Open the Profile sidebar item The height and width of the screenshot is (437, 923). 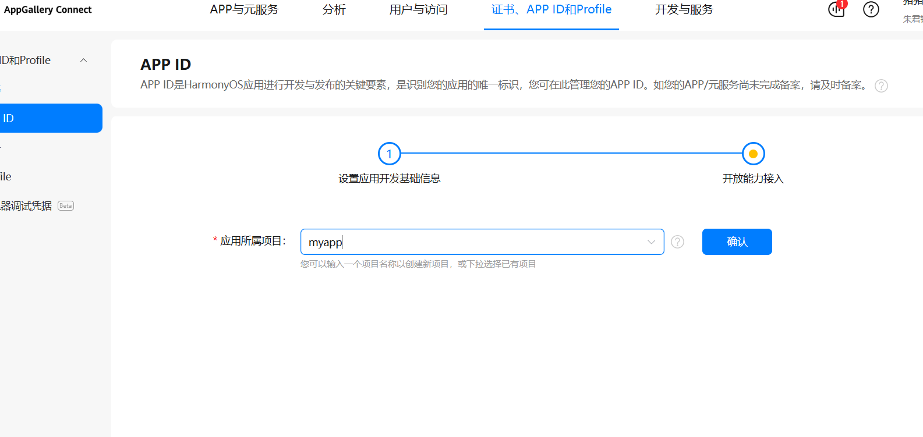6,176
